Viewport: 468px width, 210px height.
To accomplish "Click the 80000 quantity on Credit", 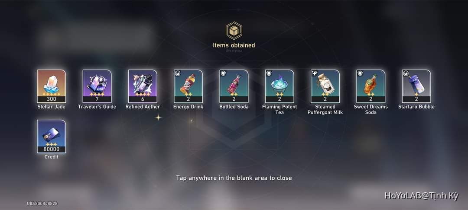I will [x=51, y=150].
